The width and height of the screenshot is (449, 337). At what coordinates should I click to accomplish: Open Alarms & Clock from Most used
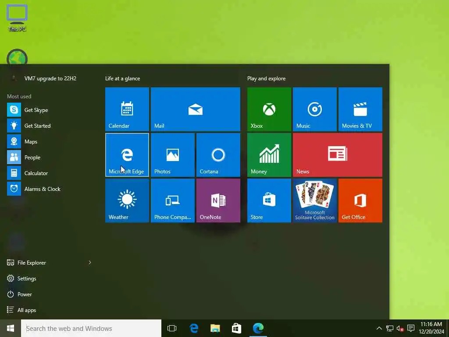[x=49, y=189]
